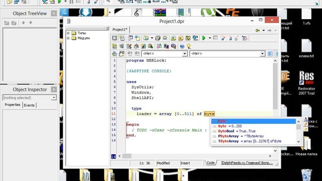This screenshot has width=322, height=181.
Task: Close the Object Inspector panel
Action: [54, 89]
